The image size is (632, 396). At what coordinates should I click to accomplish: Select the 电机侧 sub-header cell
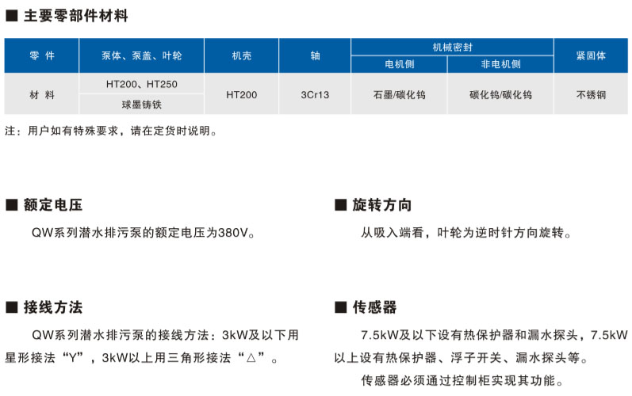pyautogui.click(x=400, y=64)
